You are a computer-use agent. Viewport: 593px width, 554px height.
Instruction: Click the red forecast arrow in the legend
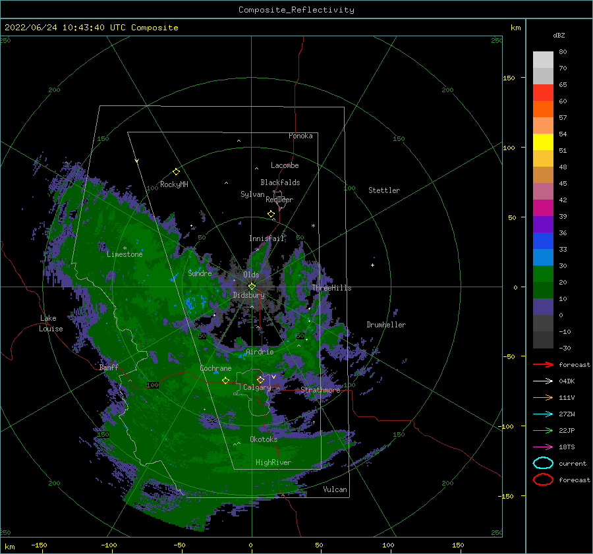point(543,364)
